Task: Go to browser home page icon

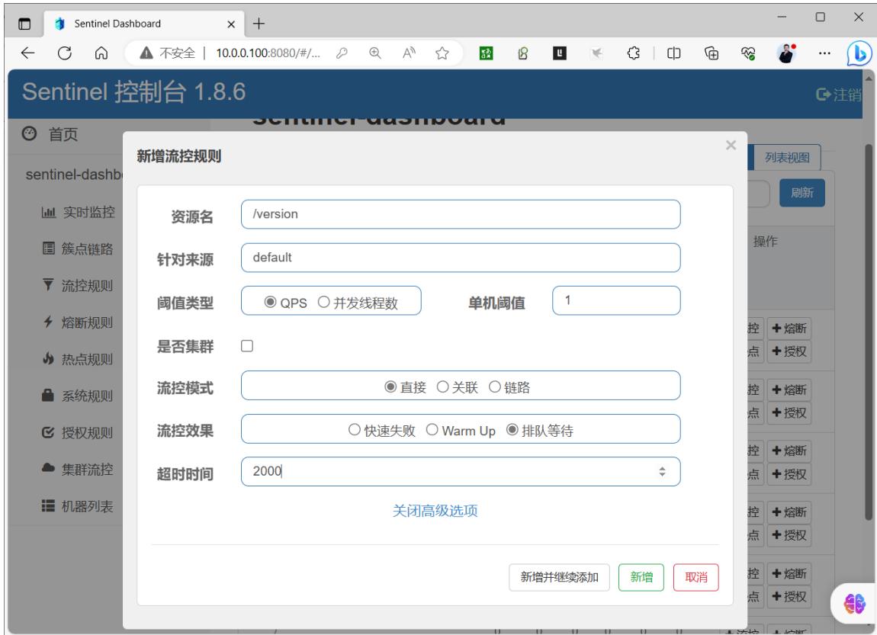Action: pos(101,53)
